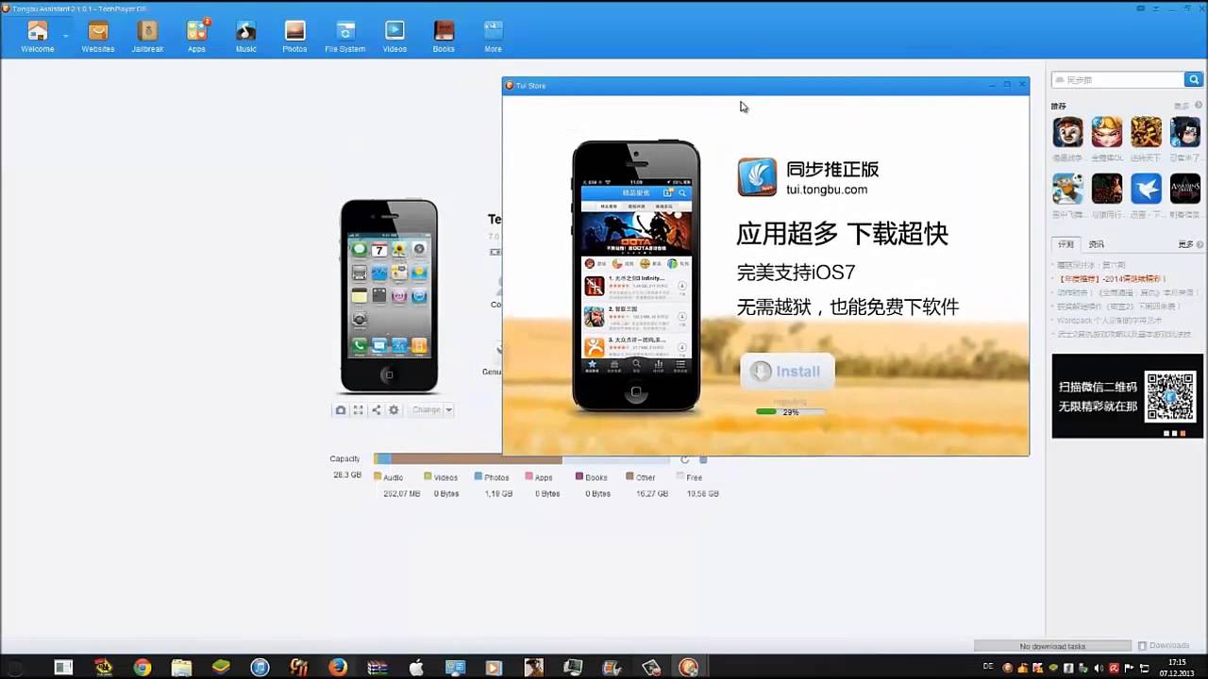
Task: Open the More toolbar menu
Action: [x=493, y=36]
